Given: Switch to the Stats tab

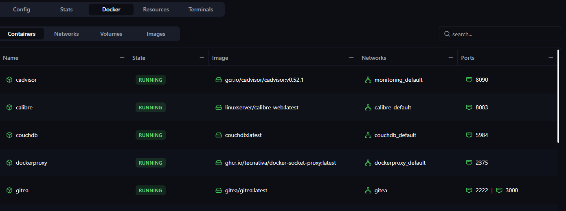Looking at the screenshot, I should pyautogui.click(x=66, y=9).
